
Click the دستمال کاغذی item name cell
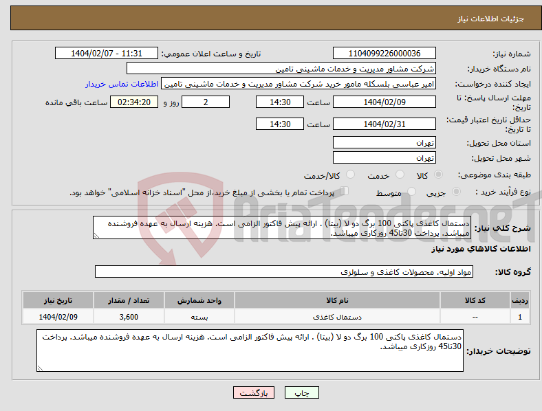[x=337, y=317]
